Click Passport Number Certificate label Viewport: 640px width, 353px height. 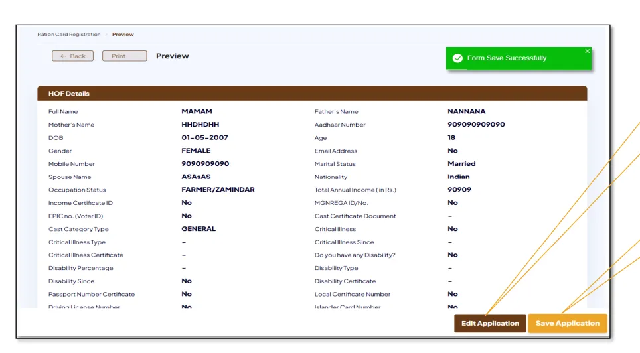pyautogui.click(x=92, y=294)
